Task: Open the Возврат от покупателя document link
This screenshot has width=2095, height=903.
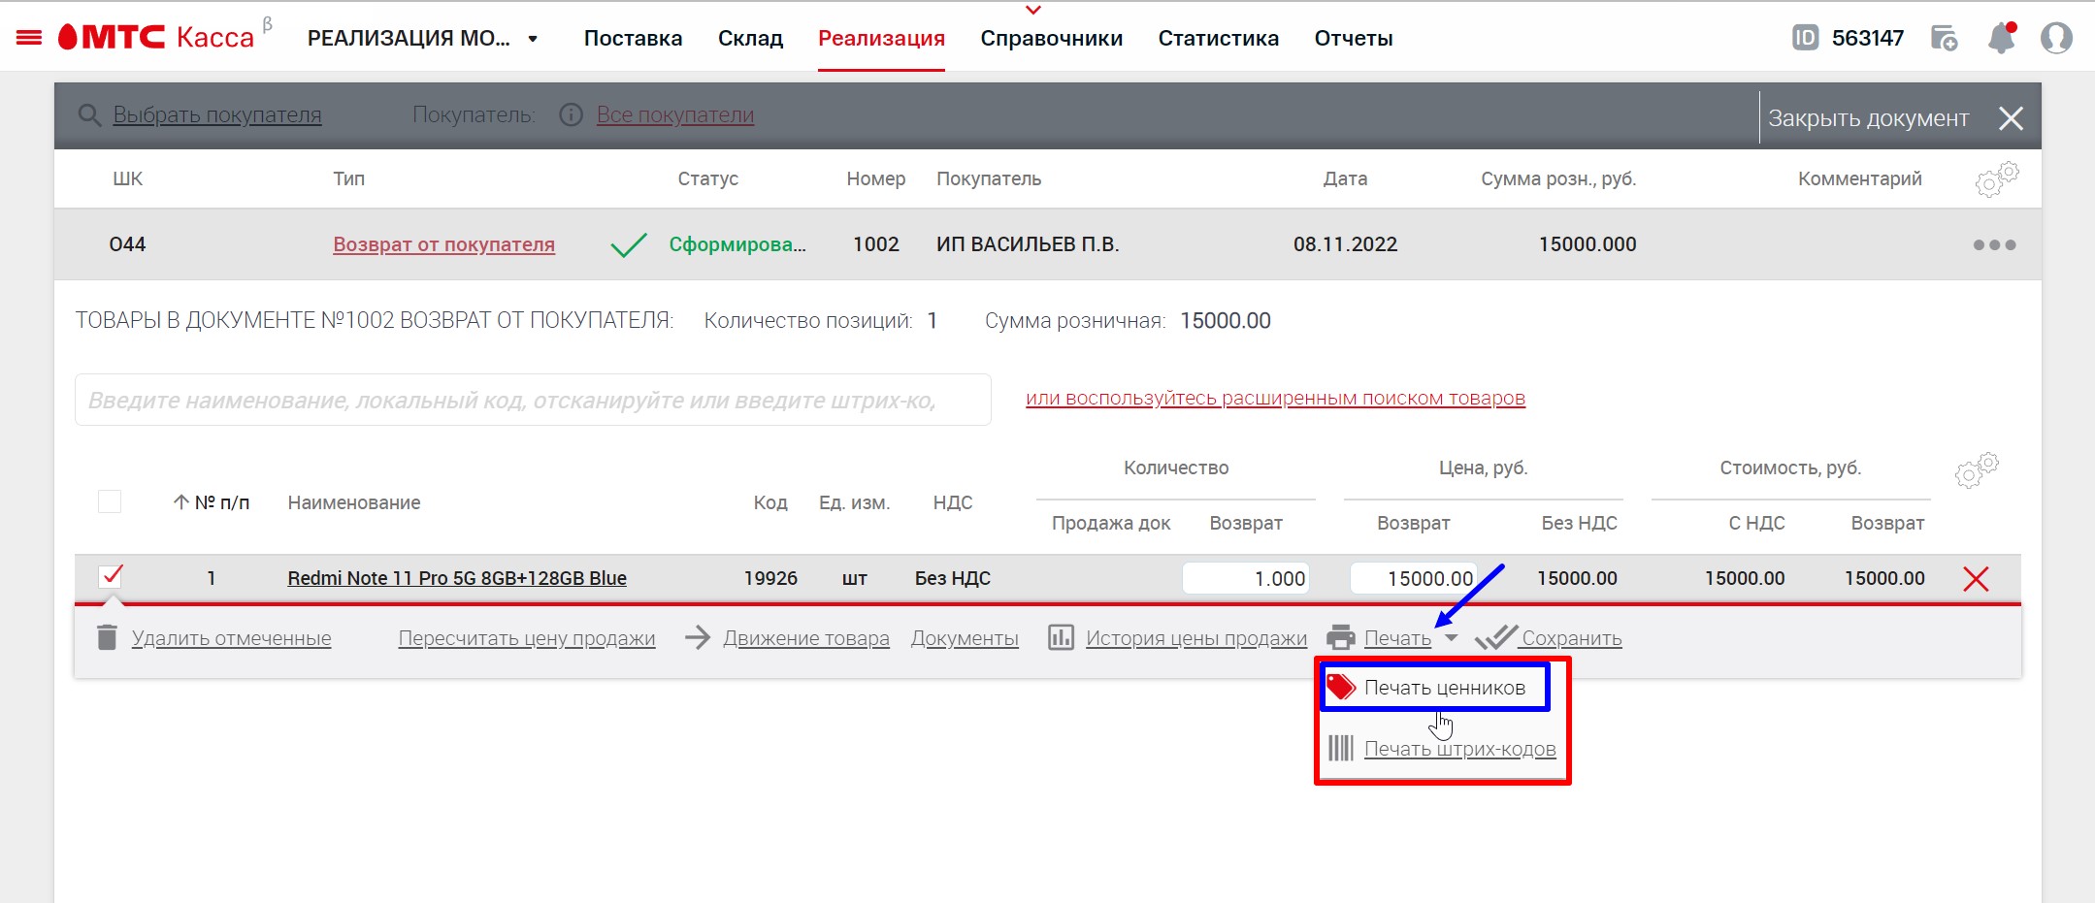Action: 443,244
